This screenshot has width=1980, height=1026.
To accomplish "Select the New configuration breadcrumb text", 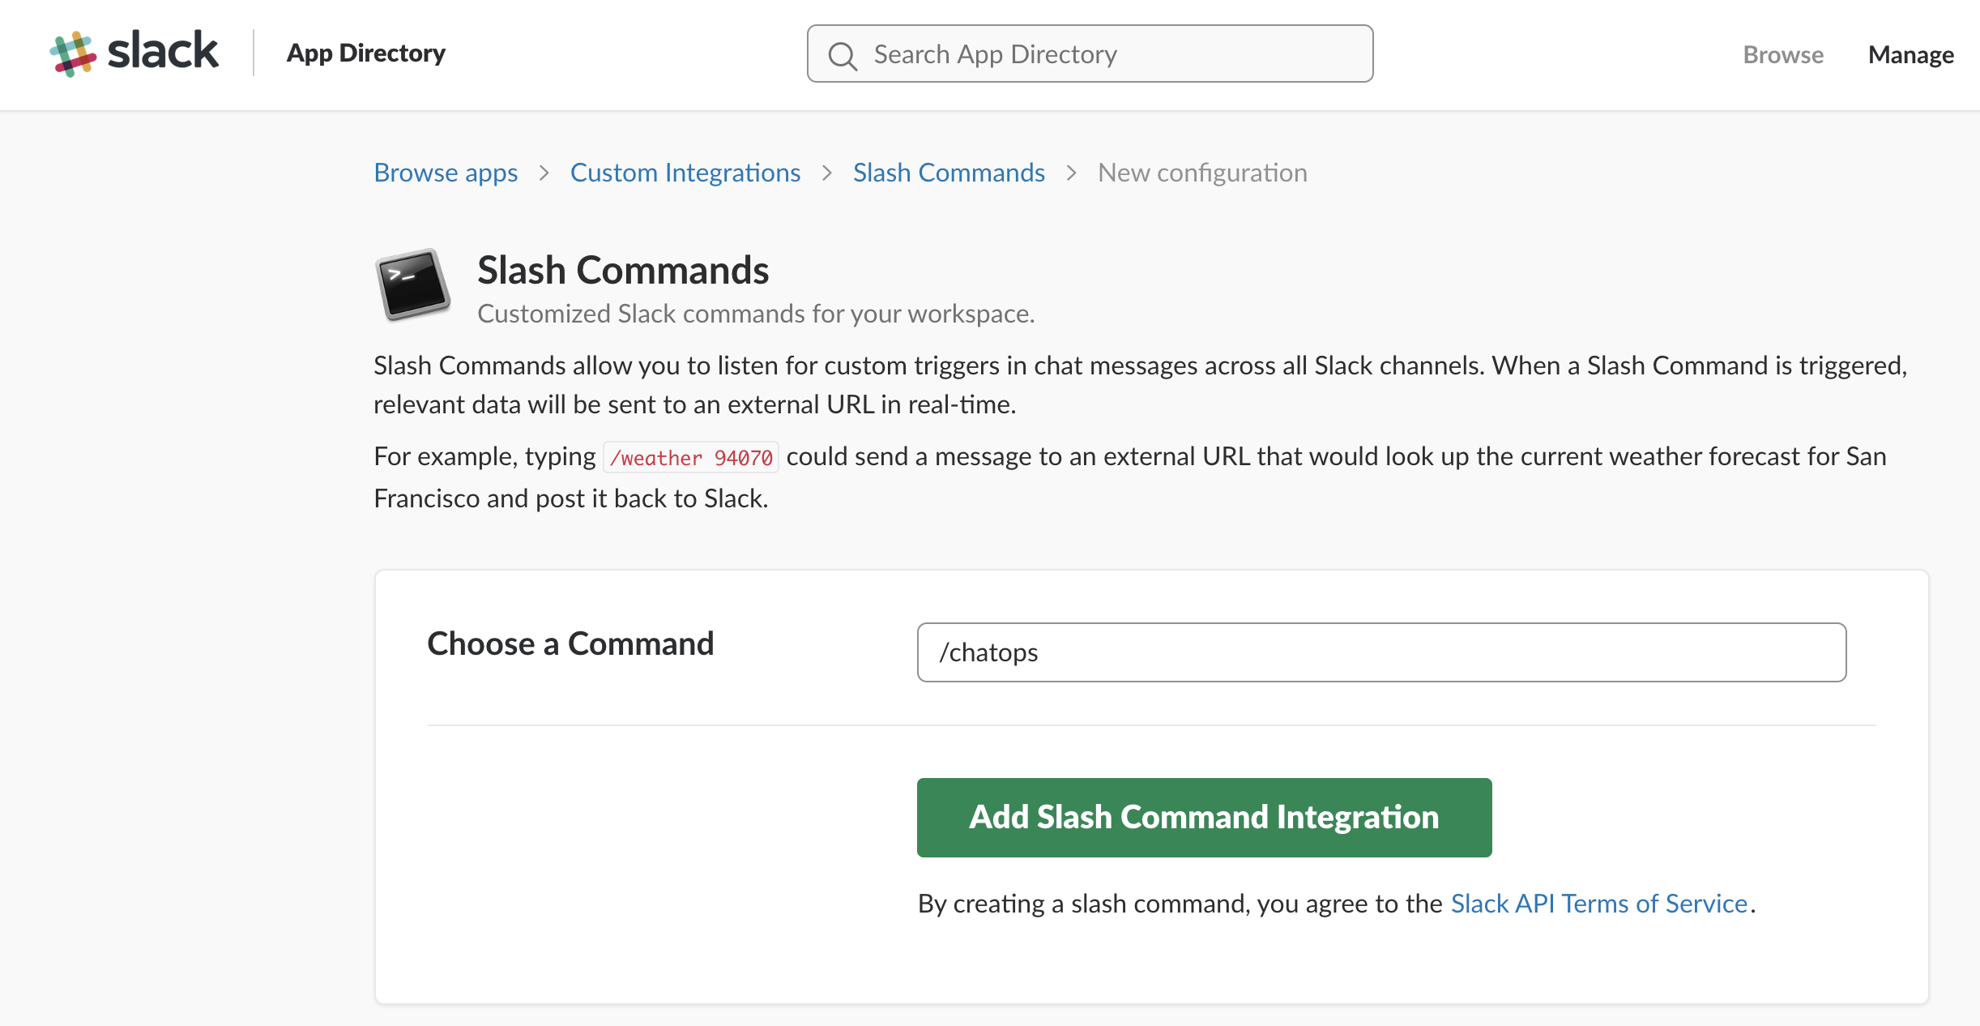I will (1202, 173).
